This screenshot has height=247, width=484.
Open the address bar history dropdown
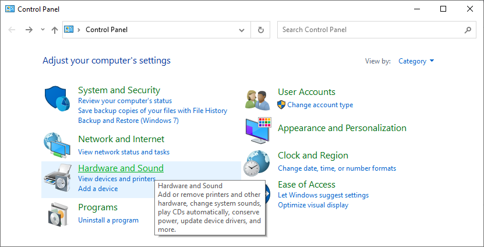(242, 30)
